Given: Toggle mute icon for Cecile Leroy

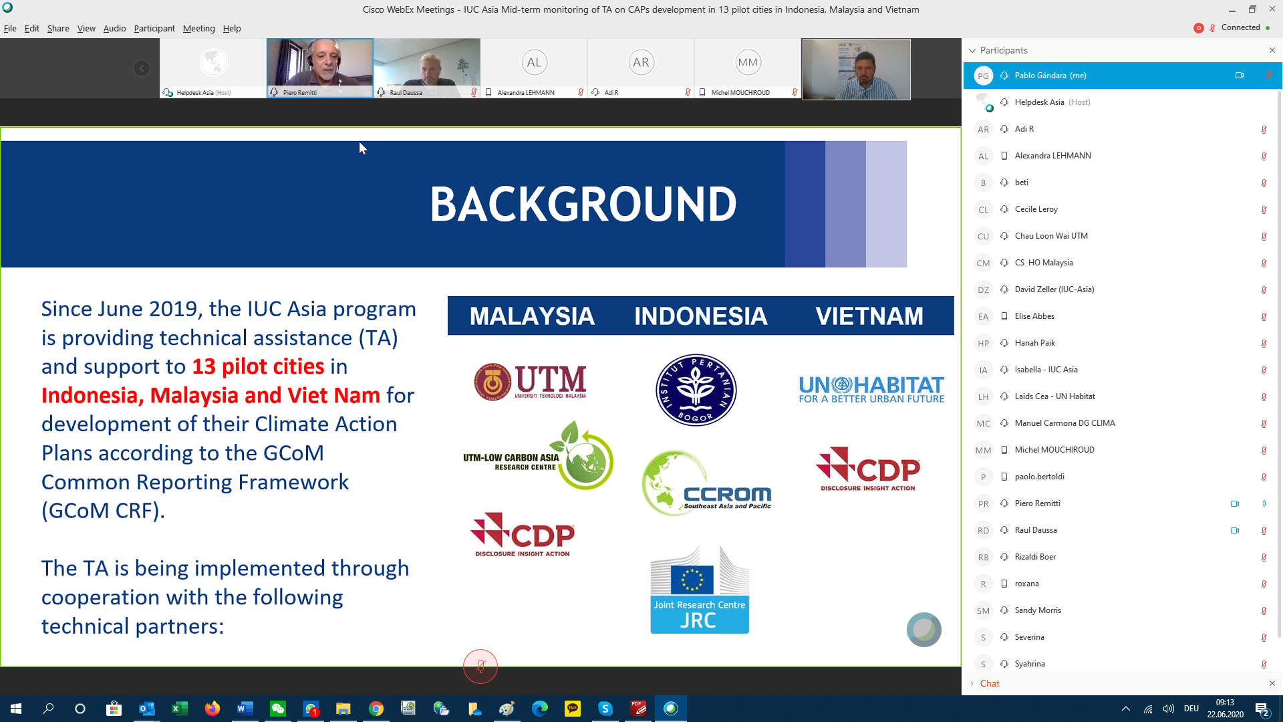Looking at the screenshot, I should 1264,209.
